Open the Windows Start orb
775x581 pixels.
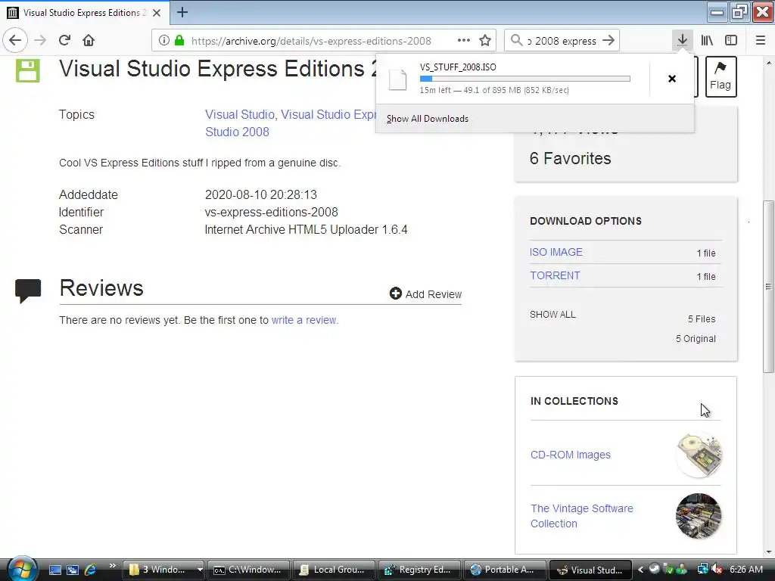pyautogui.click(x=22, y=569)
